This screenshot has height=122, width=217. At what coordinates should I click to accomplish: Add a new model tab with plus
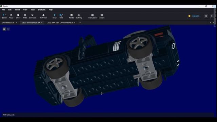(x=80, y=23)
